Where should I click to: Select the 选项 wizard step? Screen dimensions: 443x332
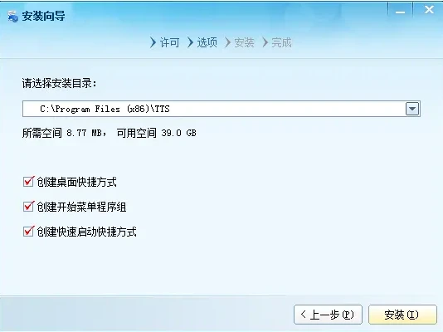coord(207,42)
